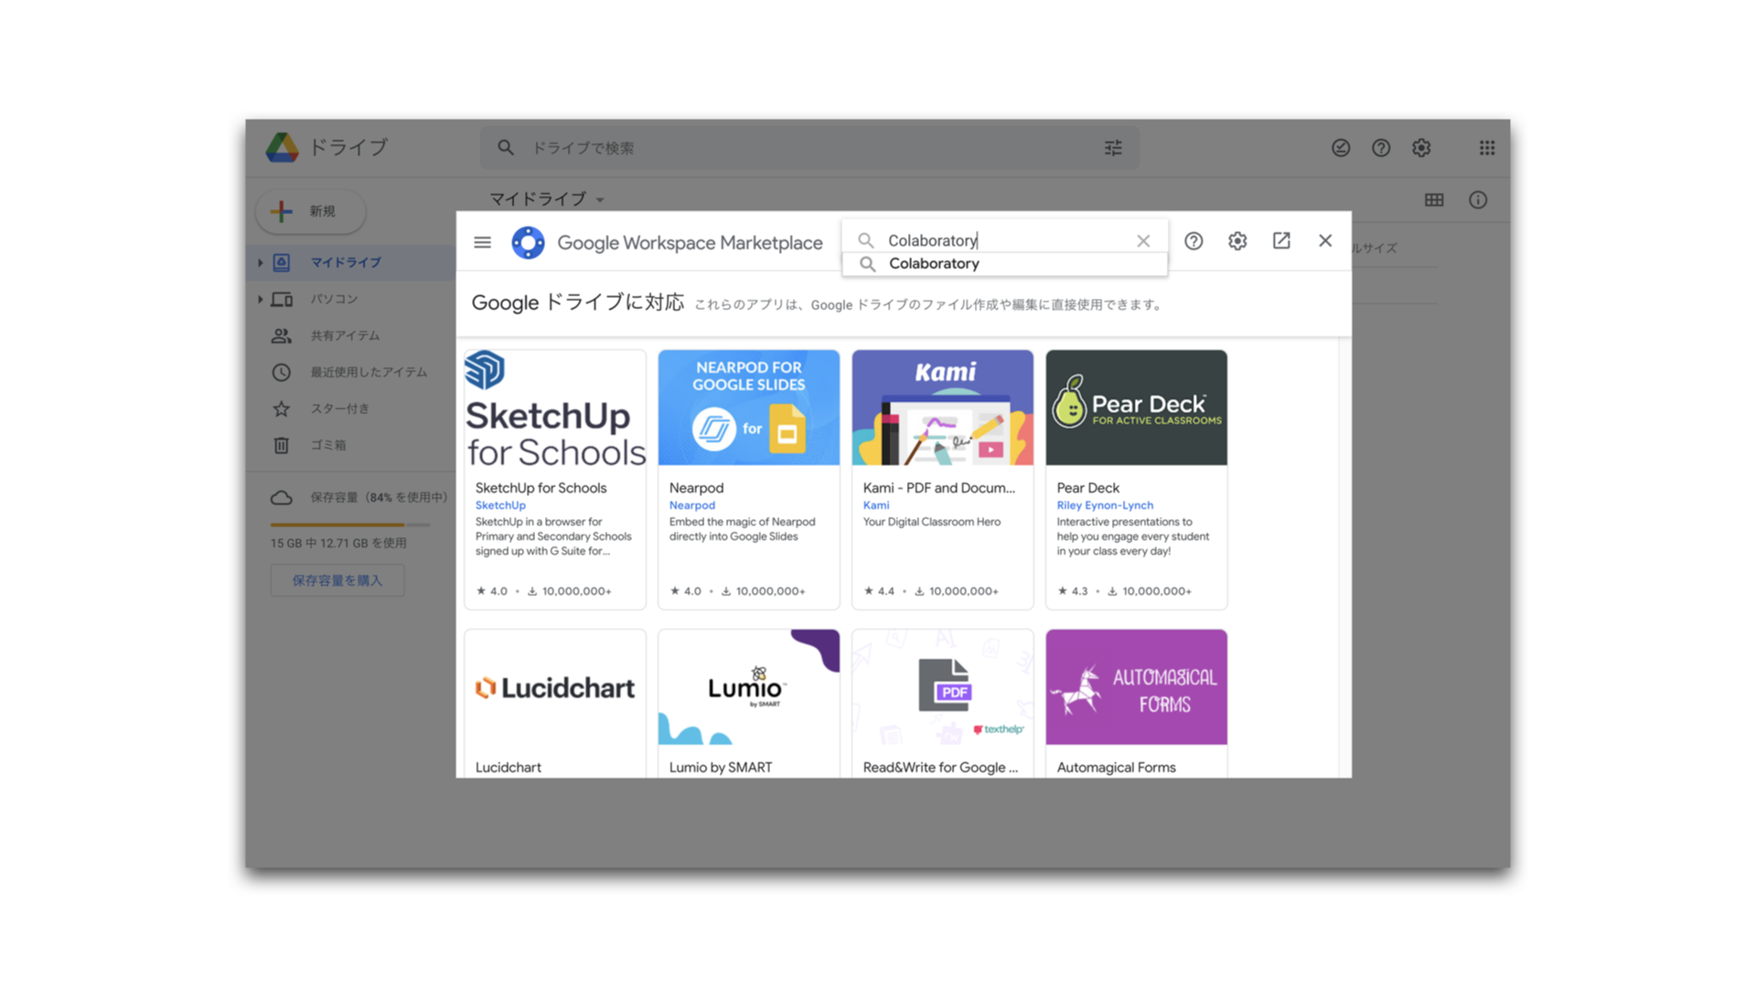1756x987 pixels.
Task: Open the SketchUp for Schools app card
Action: (555, 480)
